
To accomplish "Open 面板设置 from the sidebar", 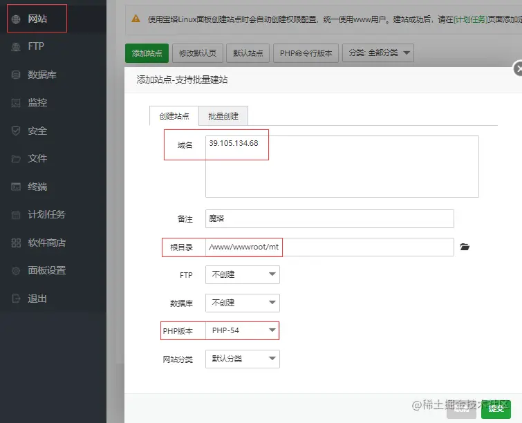I will (x=46, y=270).
